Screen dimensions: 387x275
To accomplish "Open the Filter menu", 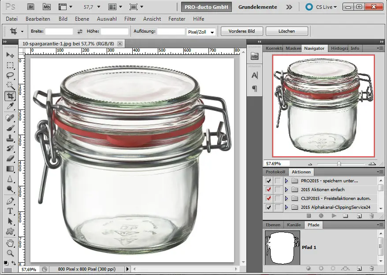I will pyautogui.click(x=130, y=19).
